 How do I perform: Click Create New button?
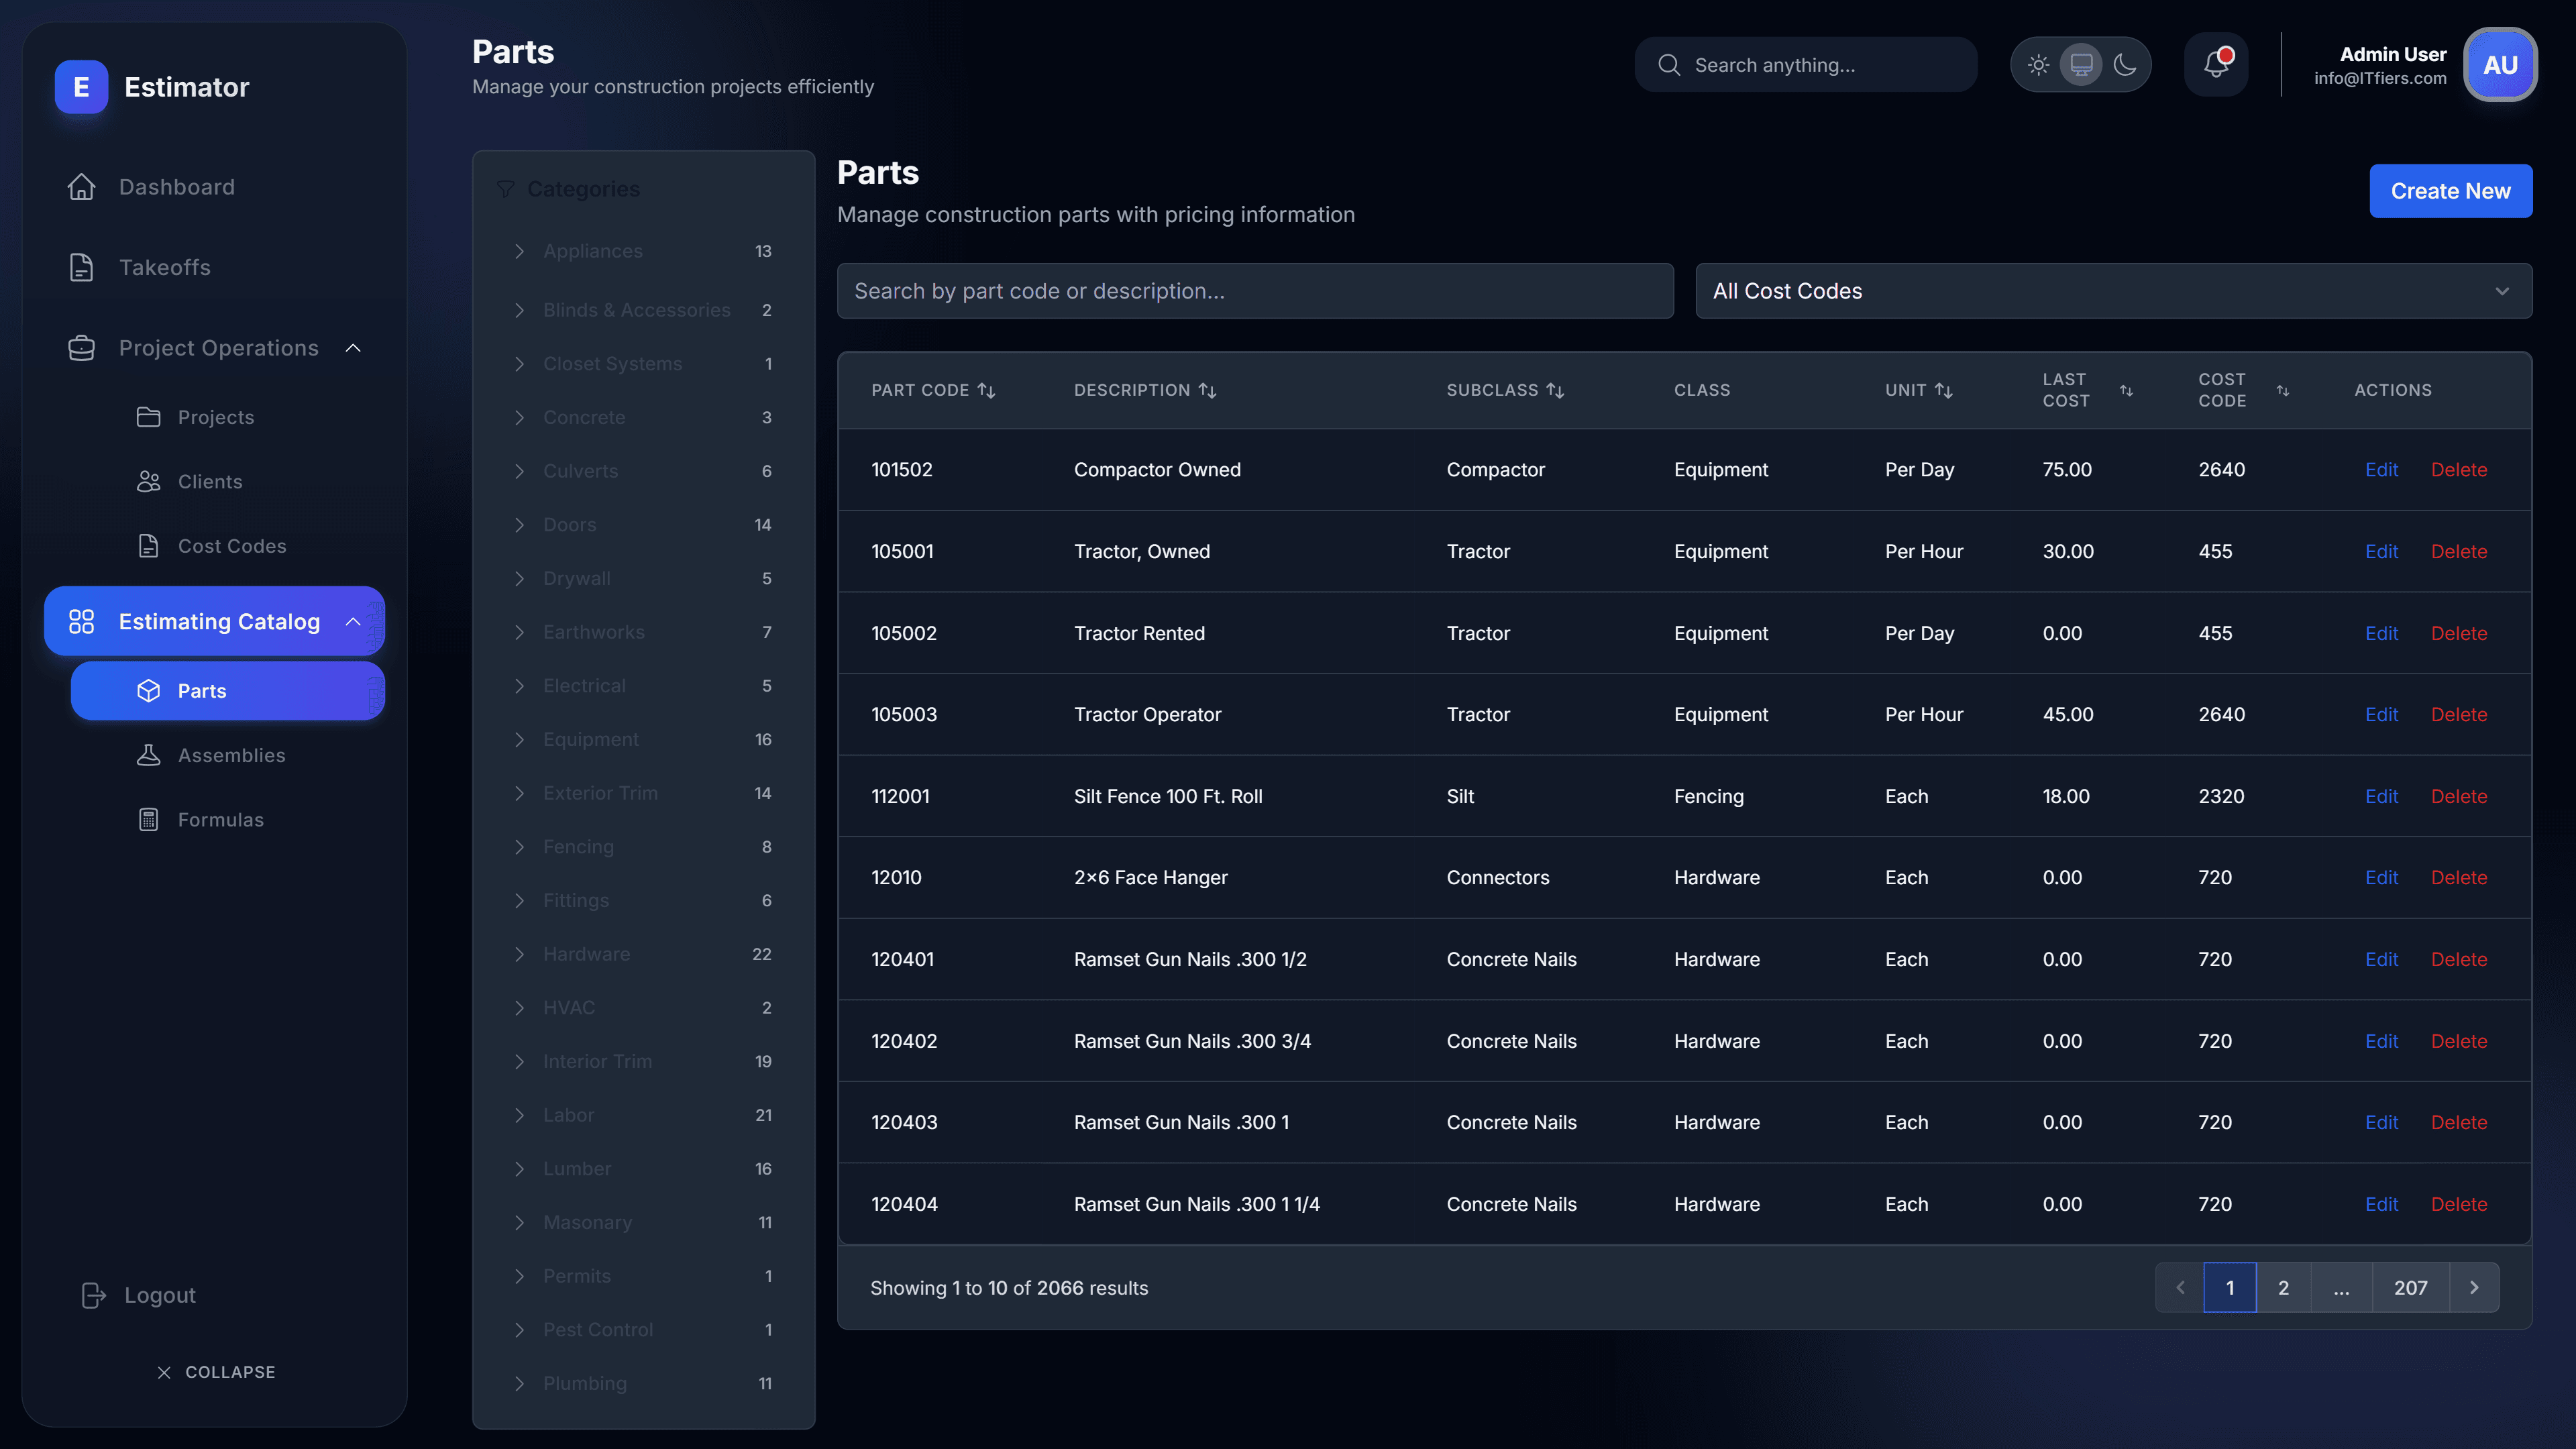tap(2450, 191)
